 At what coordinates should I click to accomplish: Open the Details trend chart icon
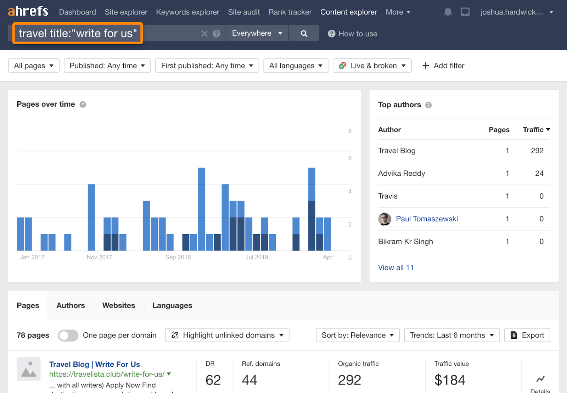pos(540,379)
